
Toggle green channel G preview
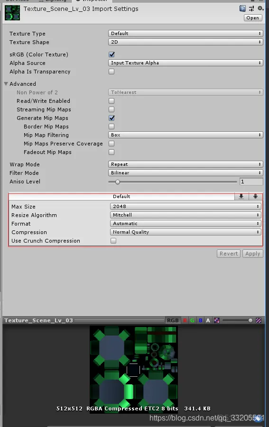193,320
